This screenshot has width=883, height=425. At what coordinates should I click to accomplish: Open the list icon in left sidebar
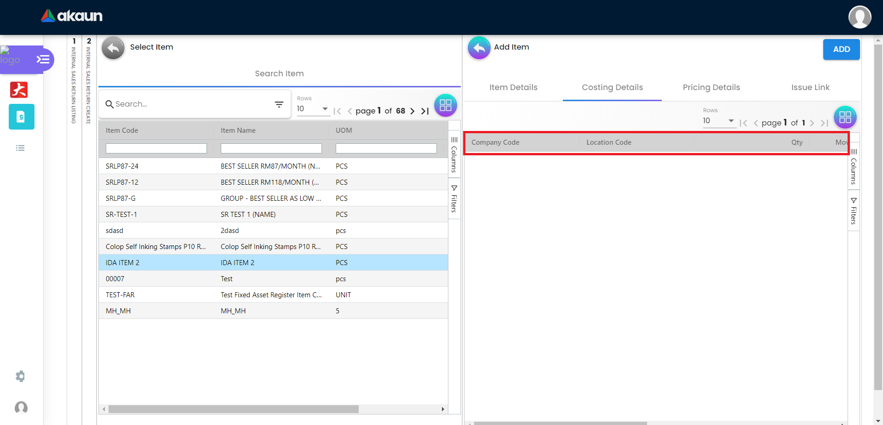pos(20,148)
